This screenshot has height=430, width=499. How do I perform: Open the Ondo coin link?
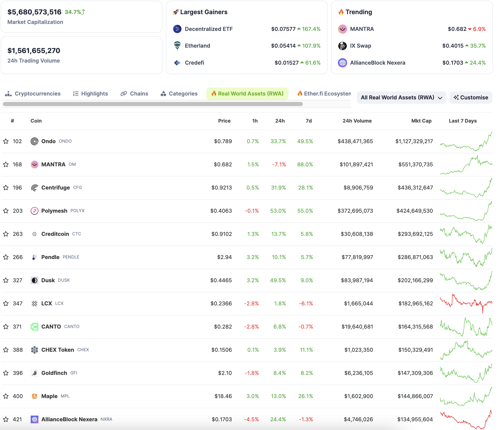[x=48, y=141]
